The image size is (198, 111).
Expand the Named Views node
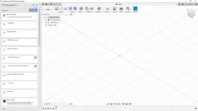coord(46,23)
